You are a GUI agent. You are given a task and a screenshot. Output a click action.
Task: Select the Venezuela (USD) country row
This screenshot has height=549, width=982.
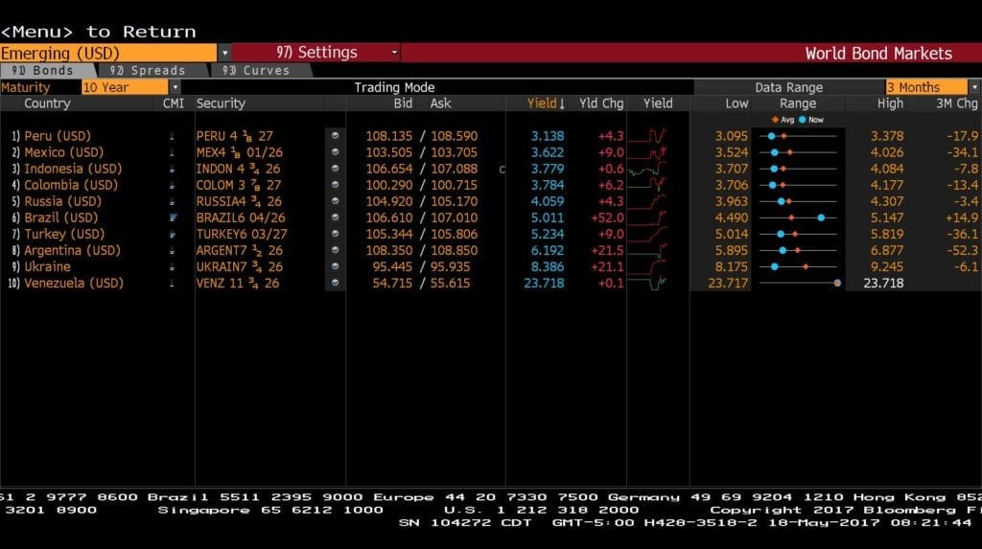coord(73,283)
